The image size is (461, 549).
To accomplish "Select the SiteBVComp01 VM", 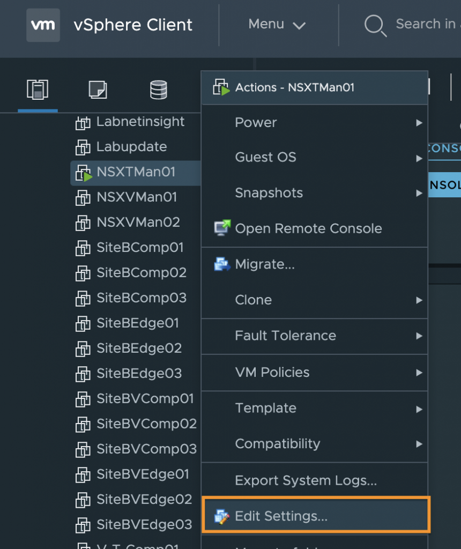I will (x=145, y=399).
